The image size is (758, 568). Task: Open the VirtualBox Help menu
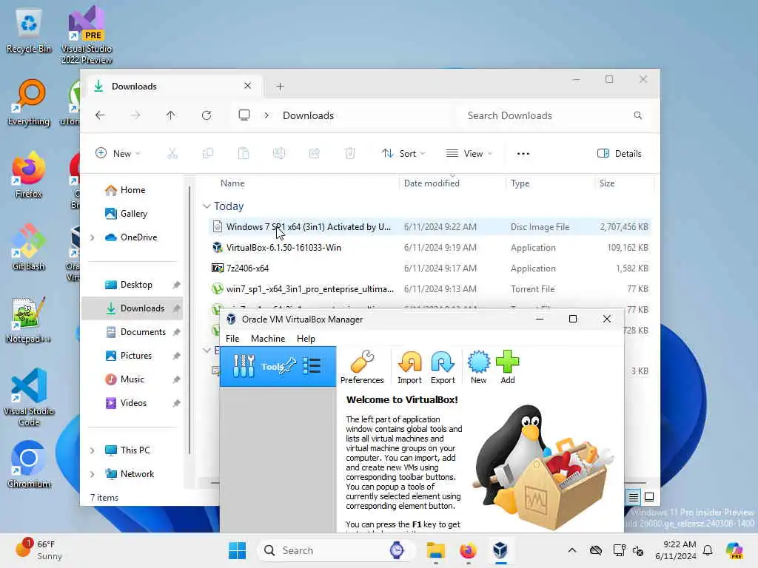(306, 339)
